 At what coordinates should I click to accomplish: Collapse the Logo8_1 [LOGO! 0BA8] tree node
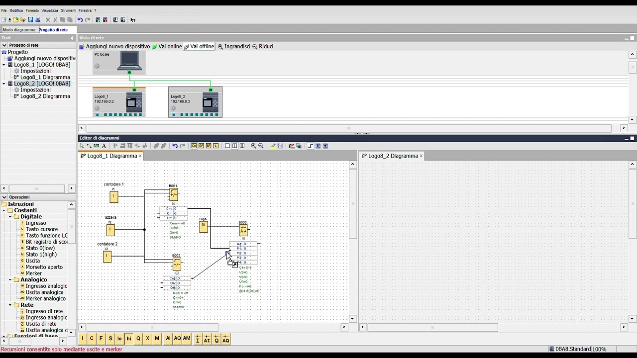[4, 65]
